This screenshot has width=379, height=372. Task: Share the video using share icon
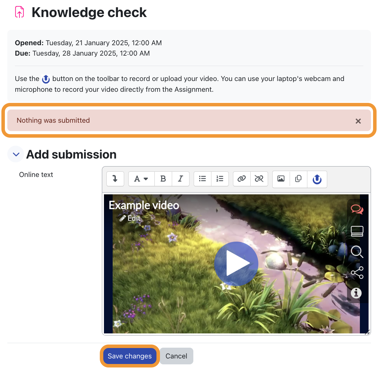tap(357, 273)
